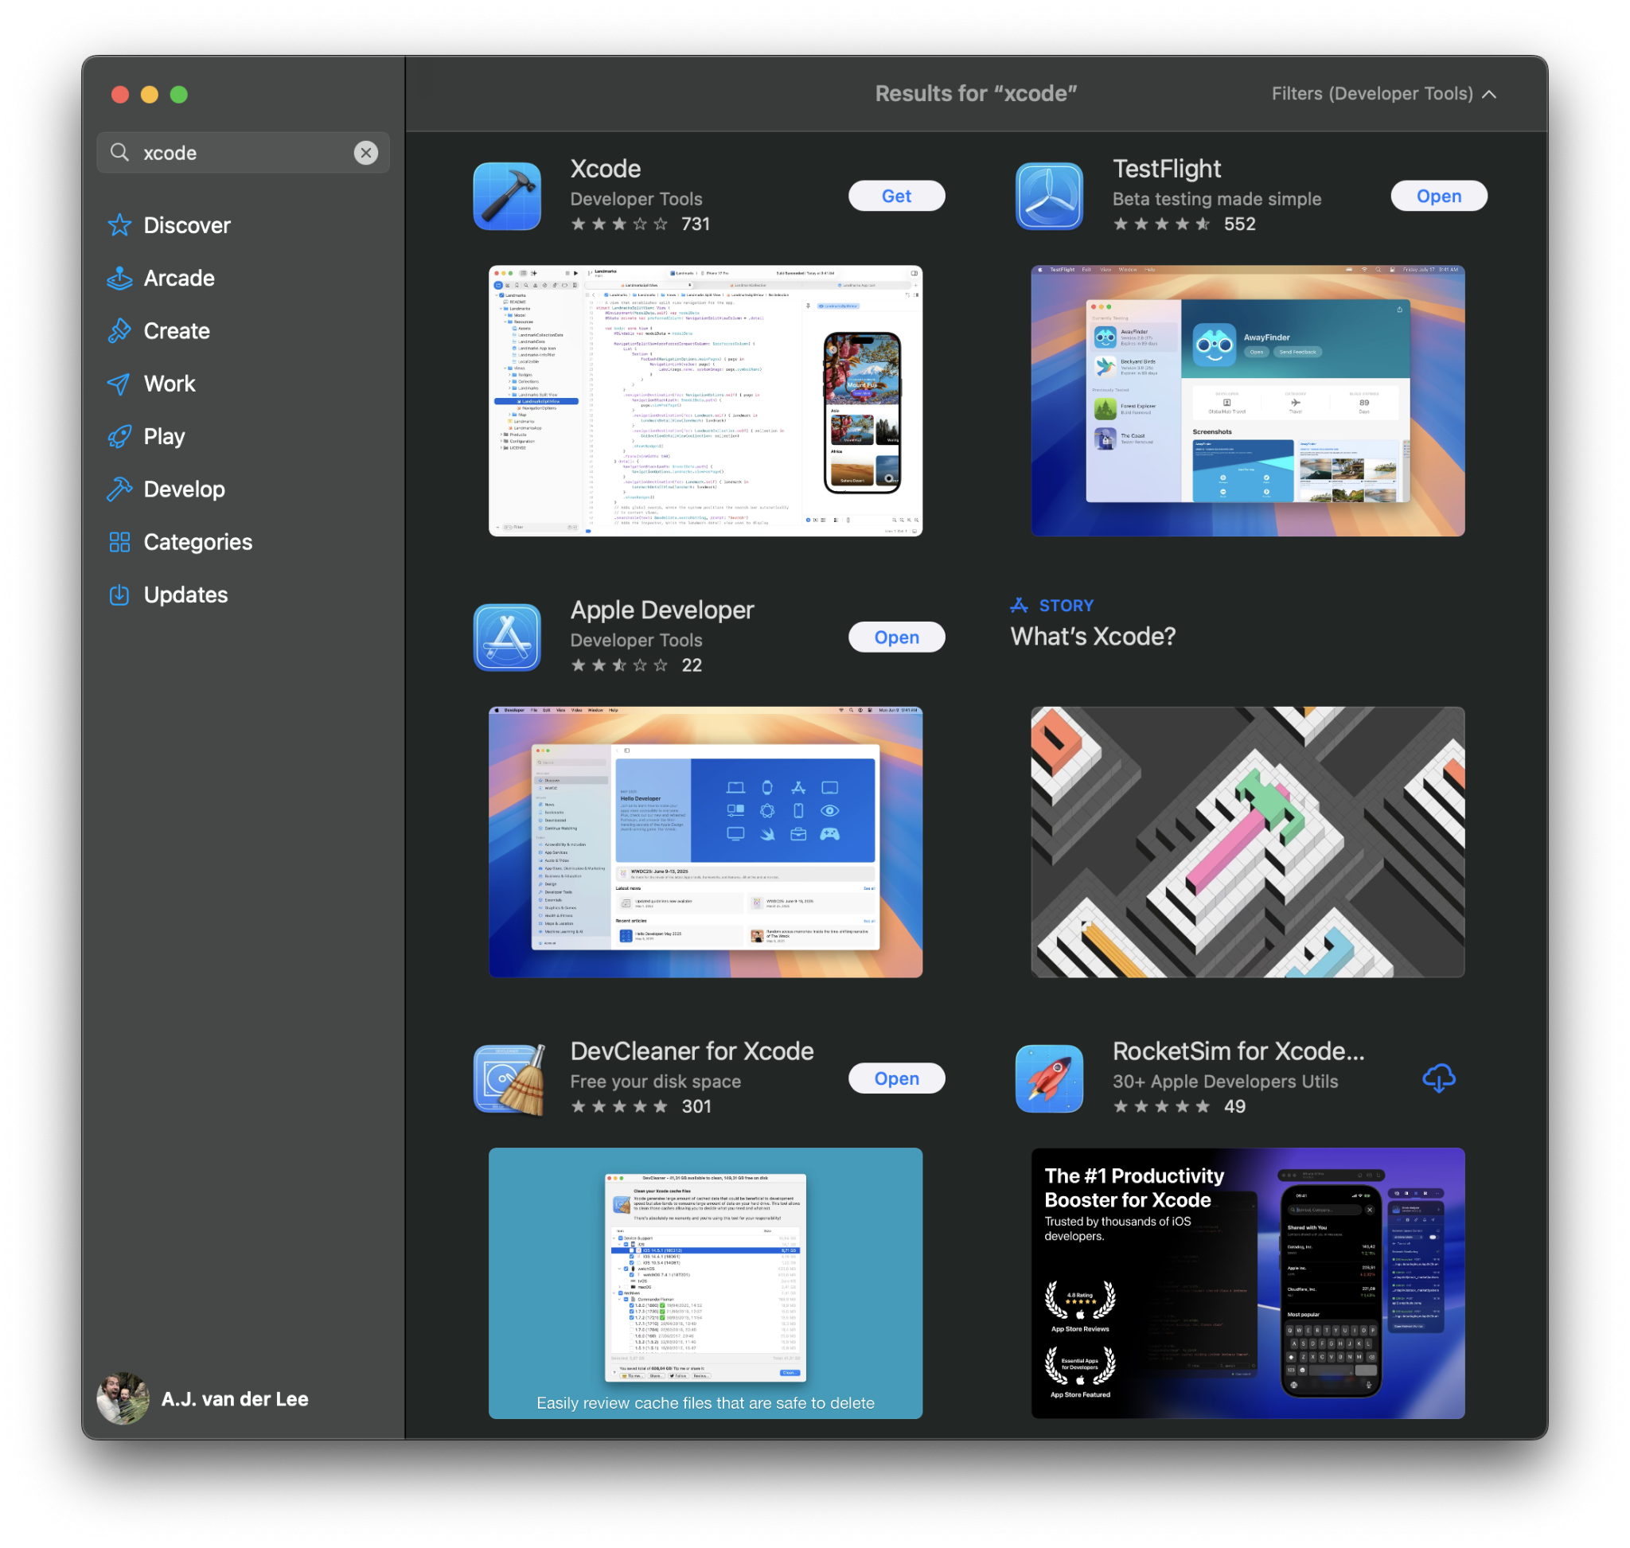
Task: Click the magnifying glass search icon
Action: pyautogui.click(x=119, y=153)
